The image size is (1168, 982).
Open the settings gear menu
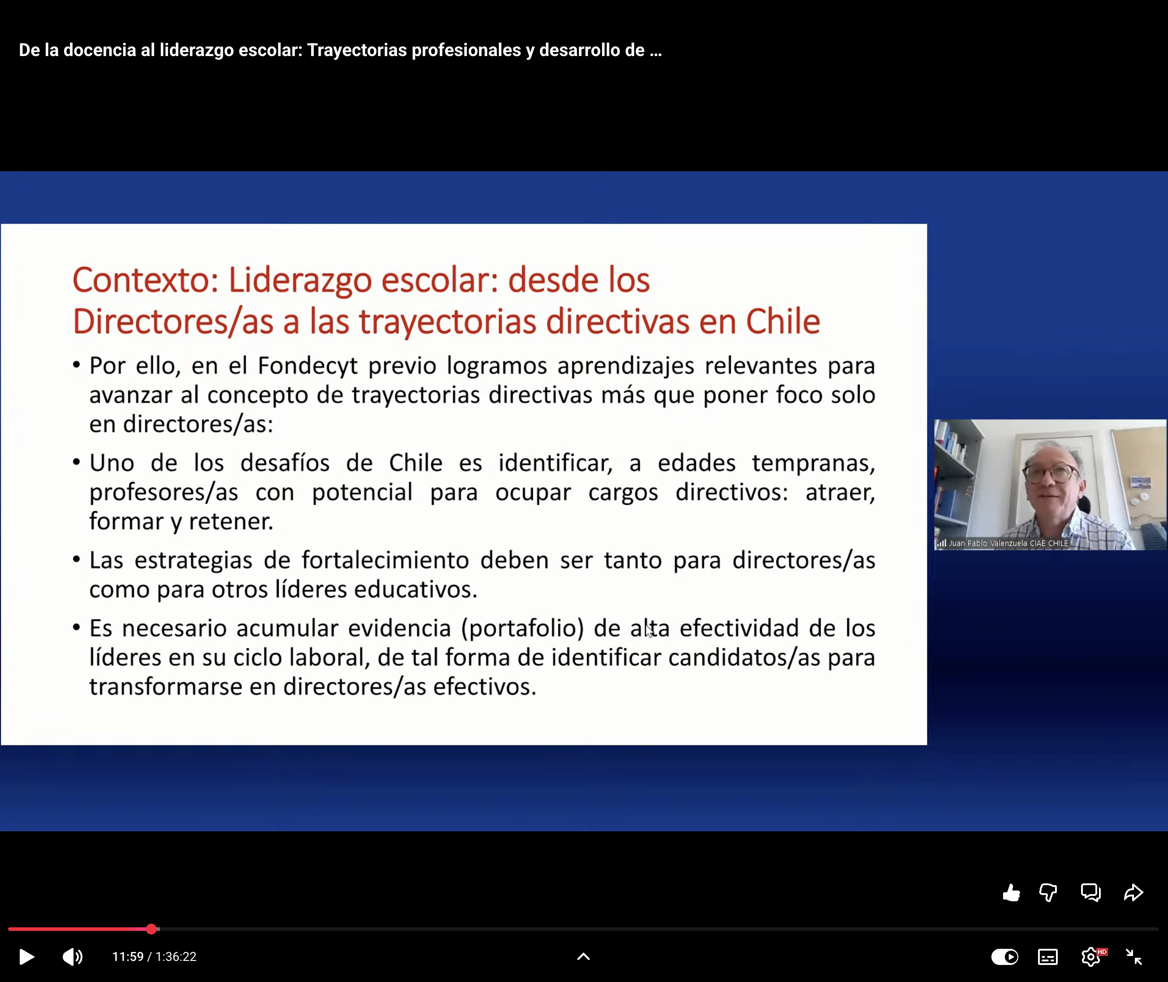[x=1090, y=957]
